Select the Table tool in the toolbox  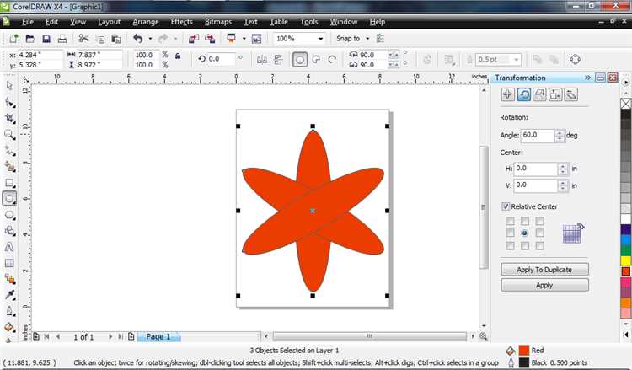coord(9,263)
